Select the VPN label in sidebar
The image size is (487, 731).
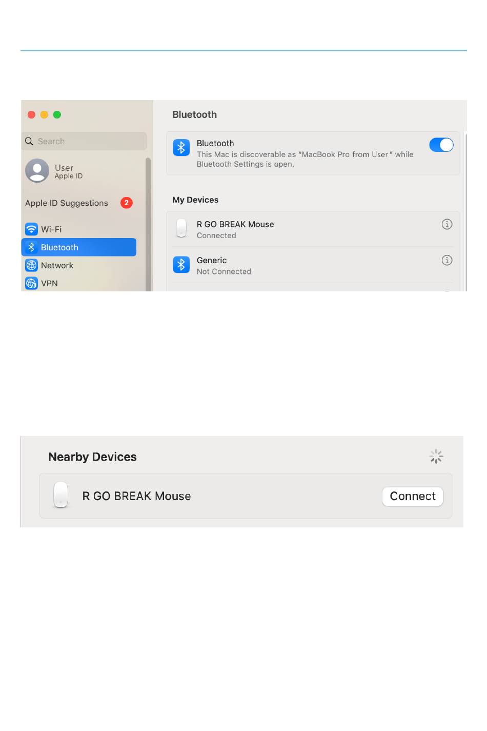(x=49, y=283)
